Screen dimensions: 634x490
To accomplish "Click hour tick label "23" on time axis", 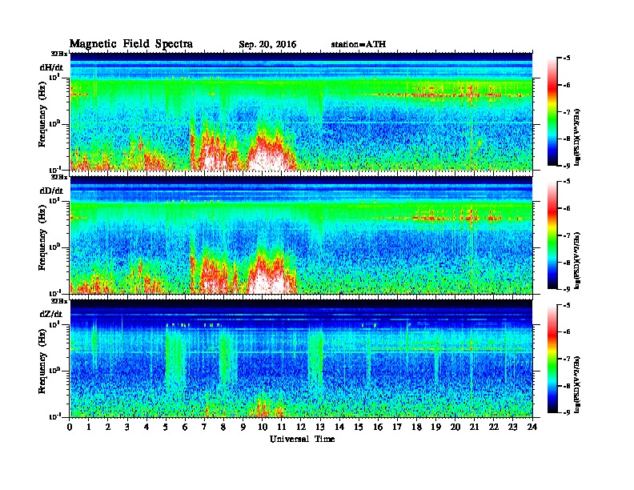I will pyautogui.click(x=513, y=427).
